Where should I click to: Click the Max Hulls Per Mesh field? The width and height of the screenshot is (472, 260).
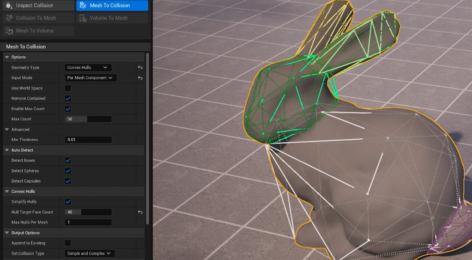[88, 222]
